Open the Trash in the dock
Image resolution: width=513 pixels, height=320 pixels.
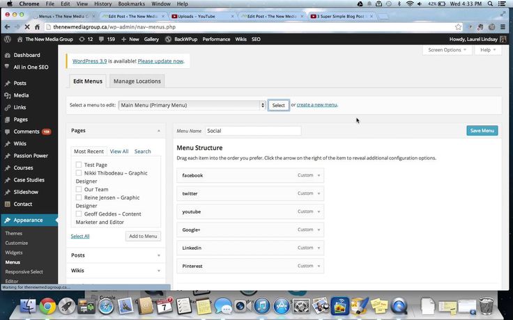487,305
